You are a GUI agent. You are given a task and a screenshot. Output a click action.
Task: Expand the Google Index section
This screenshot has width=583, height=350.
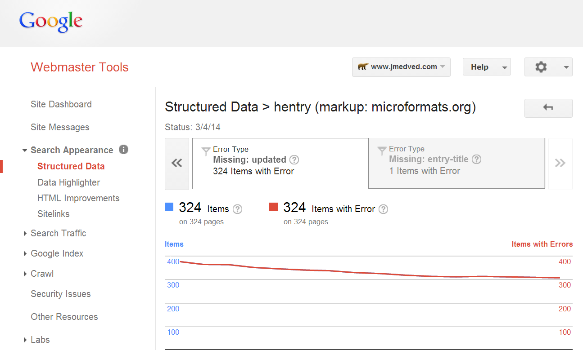(x=57, y=253)
